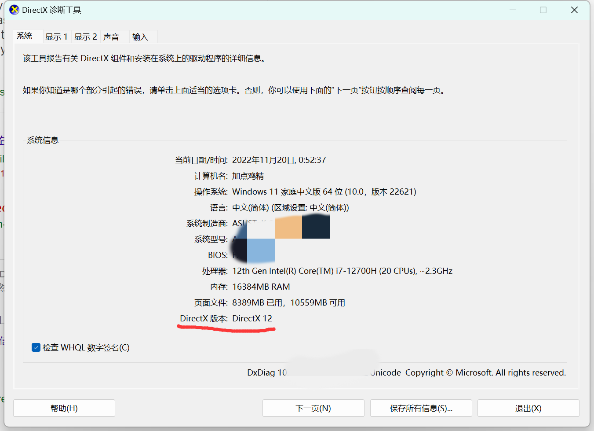This screenshot has height=431, width=594.
Task: Click the processor value i7-12700H
Action: click(x=342, y=271)
